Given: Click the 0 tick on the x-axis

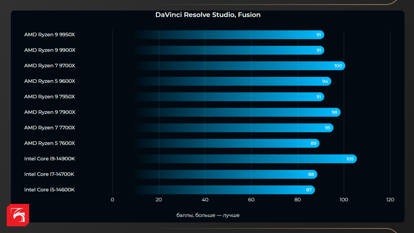Looking at the screenshot, I should click(112, 200).
